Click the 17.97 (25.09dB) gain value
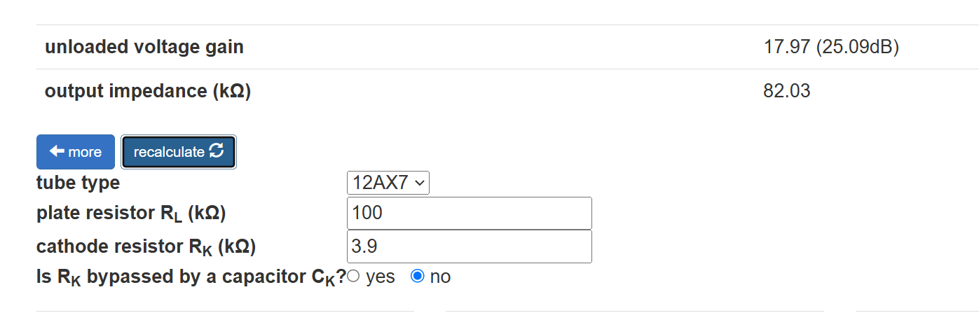This screenshot has width=979, height=313. tap(831, 47)
